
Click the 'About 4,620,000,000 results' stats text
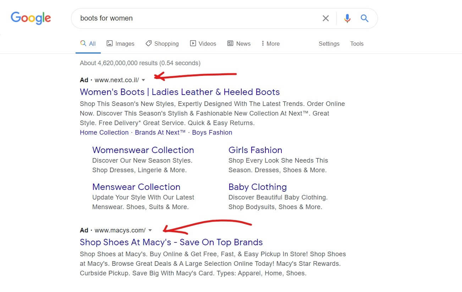140,63
